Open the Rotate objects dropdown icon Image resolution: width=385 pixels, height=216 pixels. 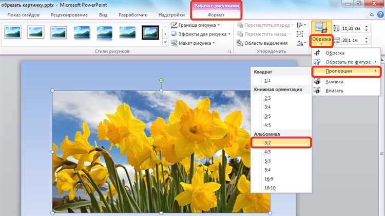pyautogui.click(x=301, y=43)
